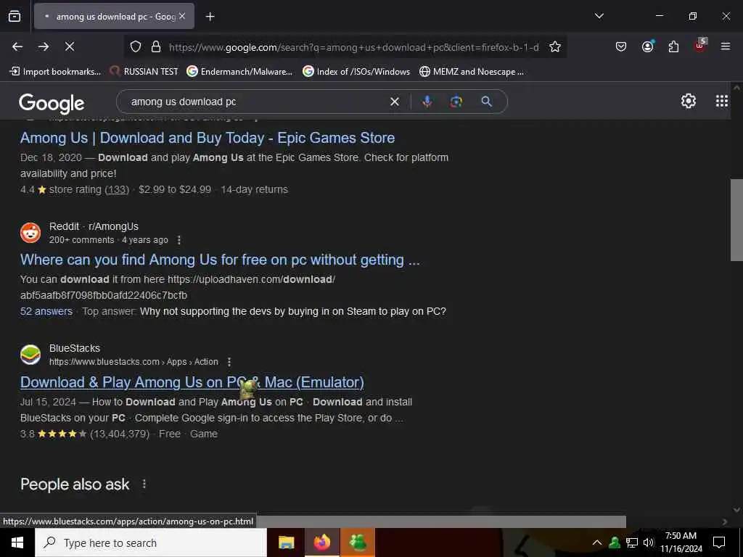The height and width of the screenshot is (557, 743).
Task: Open Firefox View recent browsing icon
Action: pyautogui.click(x=15, y=17)
